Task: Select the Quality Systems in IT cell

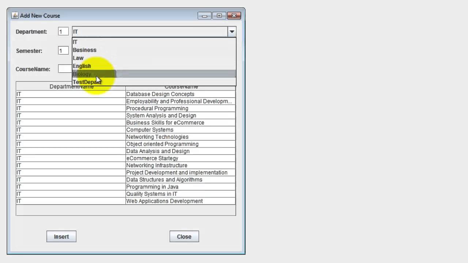Action: pyautogui.click(x=180, y=194)
